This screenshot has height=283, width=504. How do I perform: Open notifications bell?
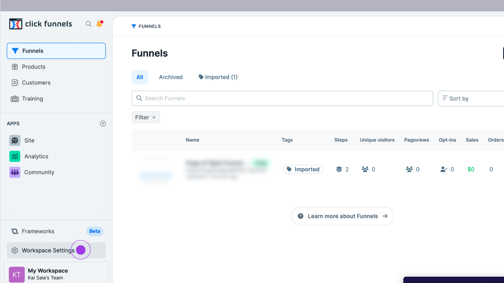click(x=99, y=24)
